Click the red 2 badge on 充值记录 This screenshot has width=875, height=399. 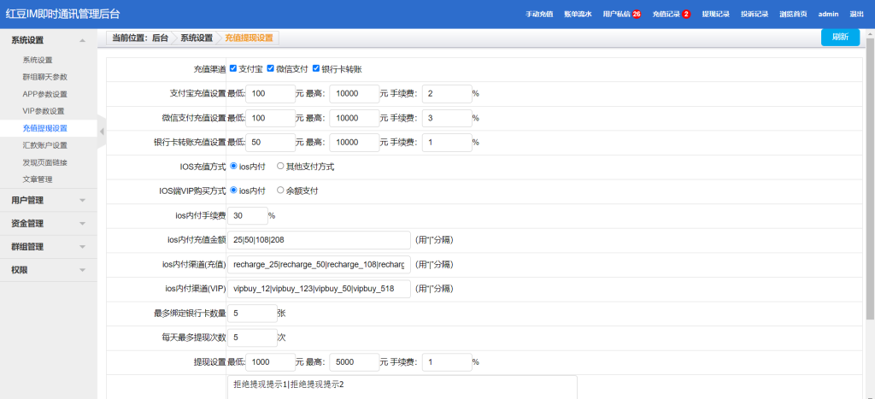686,15
